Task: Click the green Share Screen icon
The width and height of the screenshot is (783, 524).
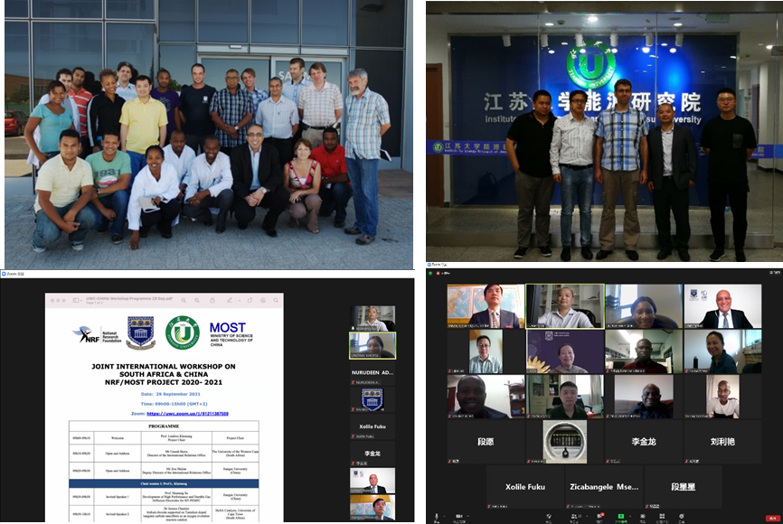Action: pyautogui.click(x=621, y=516)
